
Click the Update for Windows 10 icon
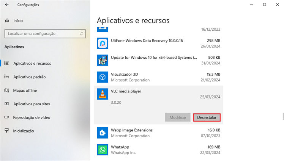[x=103, y=60]
